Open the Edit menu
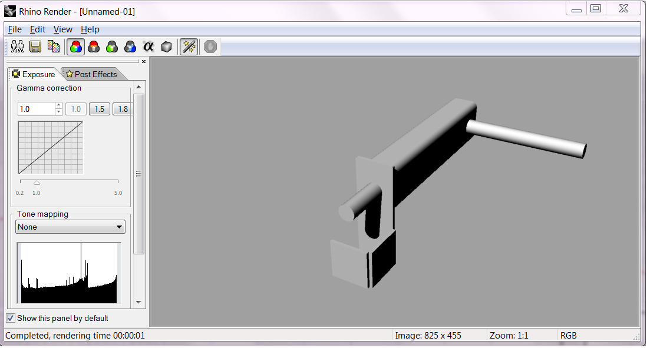The width and height of the screenshot is (647, 348). pyautogui.click(x=38, y=29)
